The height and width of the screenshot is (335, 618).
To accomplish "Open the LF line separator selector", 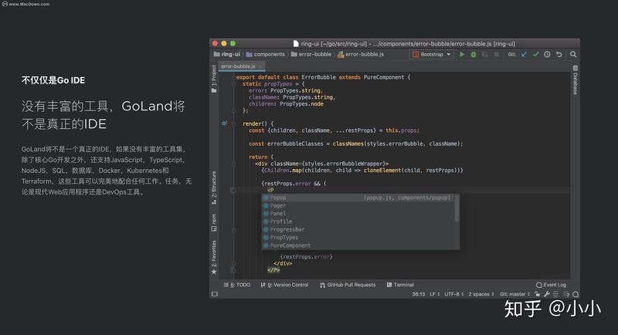I will tap(435, 294).
